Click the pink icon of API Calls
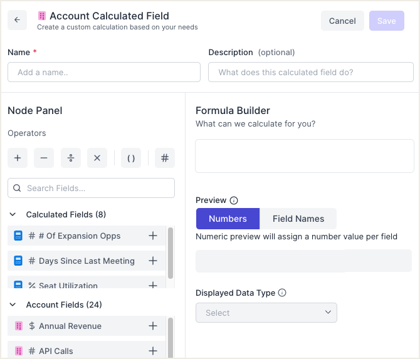 coord(18,351)
